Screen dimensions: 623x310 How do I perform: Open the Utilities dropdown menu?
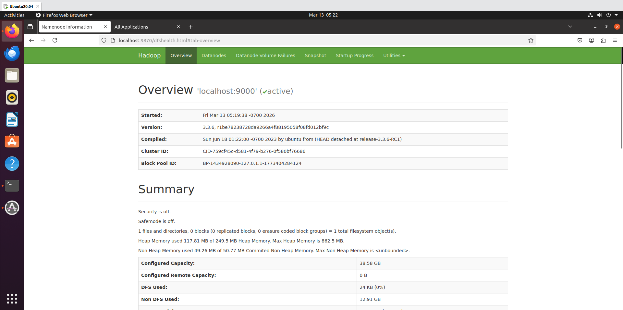pos(393,56)
